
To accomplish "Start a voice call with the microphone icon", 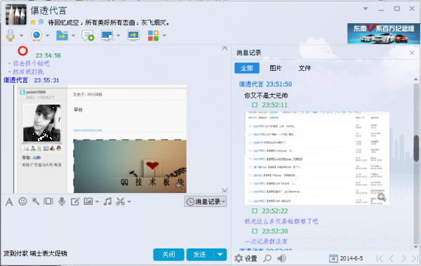I will click(x=11, y=36).
